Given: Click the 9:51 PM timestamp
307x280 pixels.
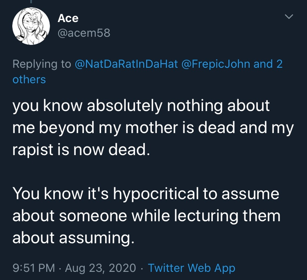Looking at the screenshot, I should pyautogui.click(x=34, y=268).
